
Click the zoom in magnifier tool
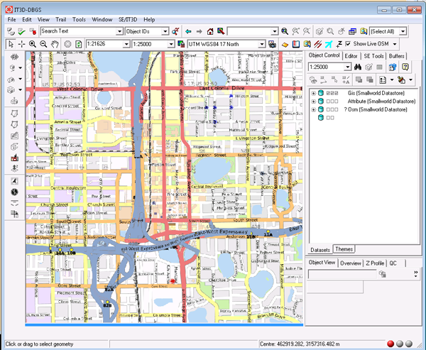point(33,44)
